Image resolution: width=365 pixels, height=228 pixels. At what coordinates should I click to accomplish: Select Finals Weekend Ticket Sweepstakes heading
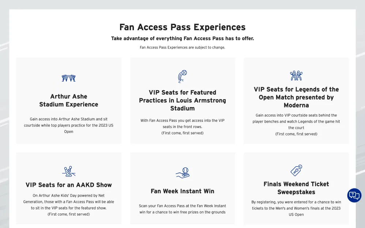tap(296, 188)
